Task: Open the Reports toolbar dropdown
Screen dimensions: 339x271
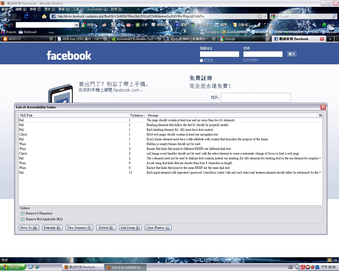Action: tap(10, 32)
